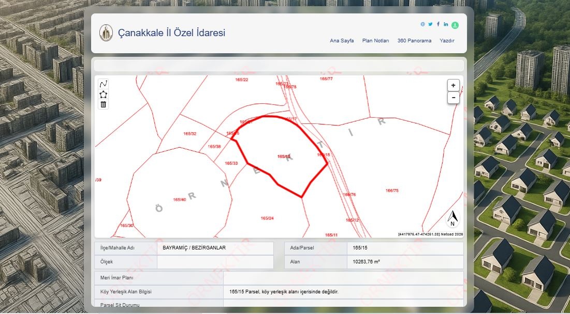The image size is (570, 314).
Task: Open 360 Panorama view
Action: tap(414, 41)
